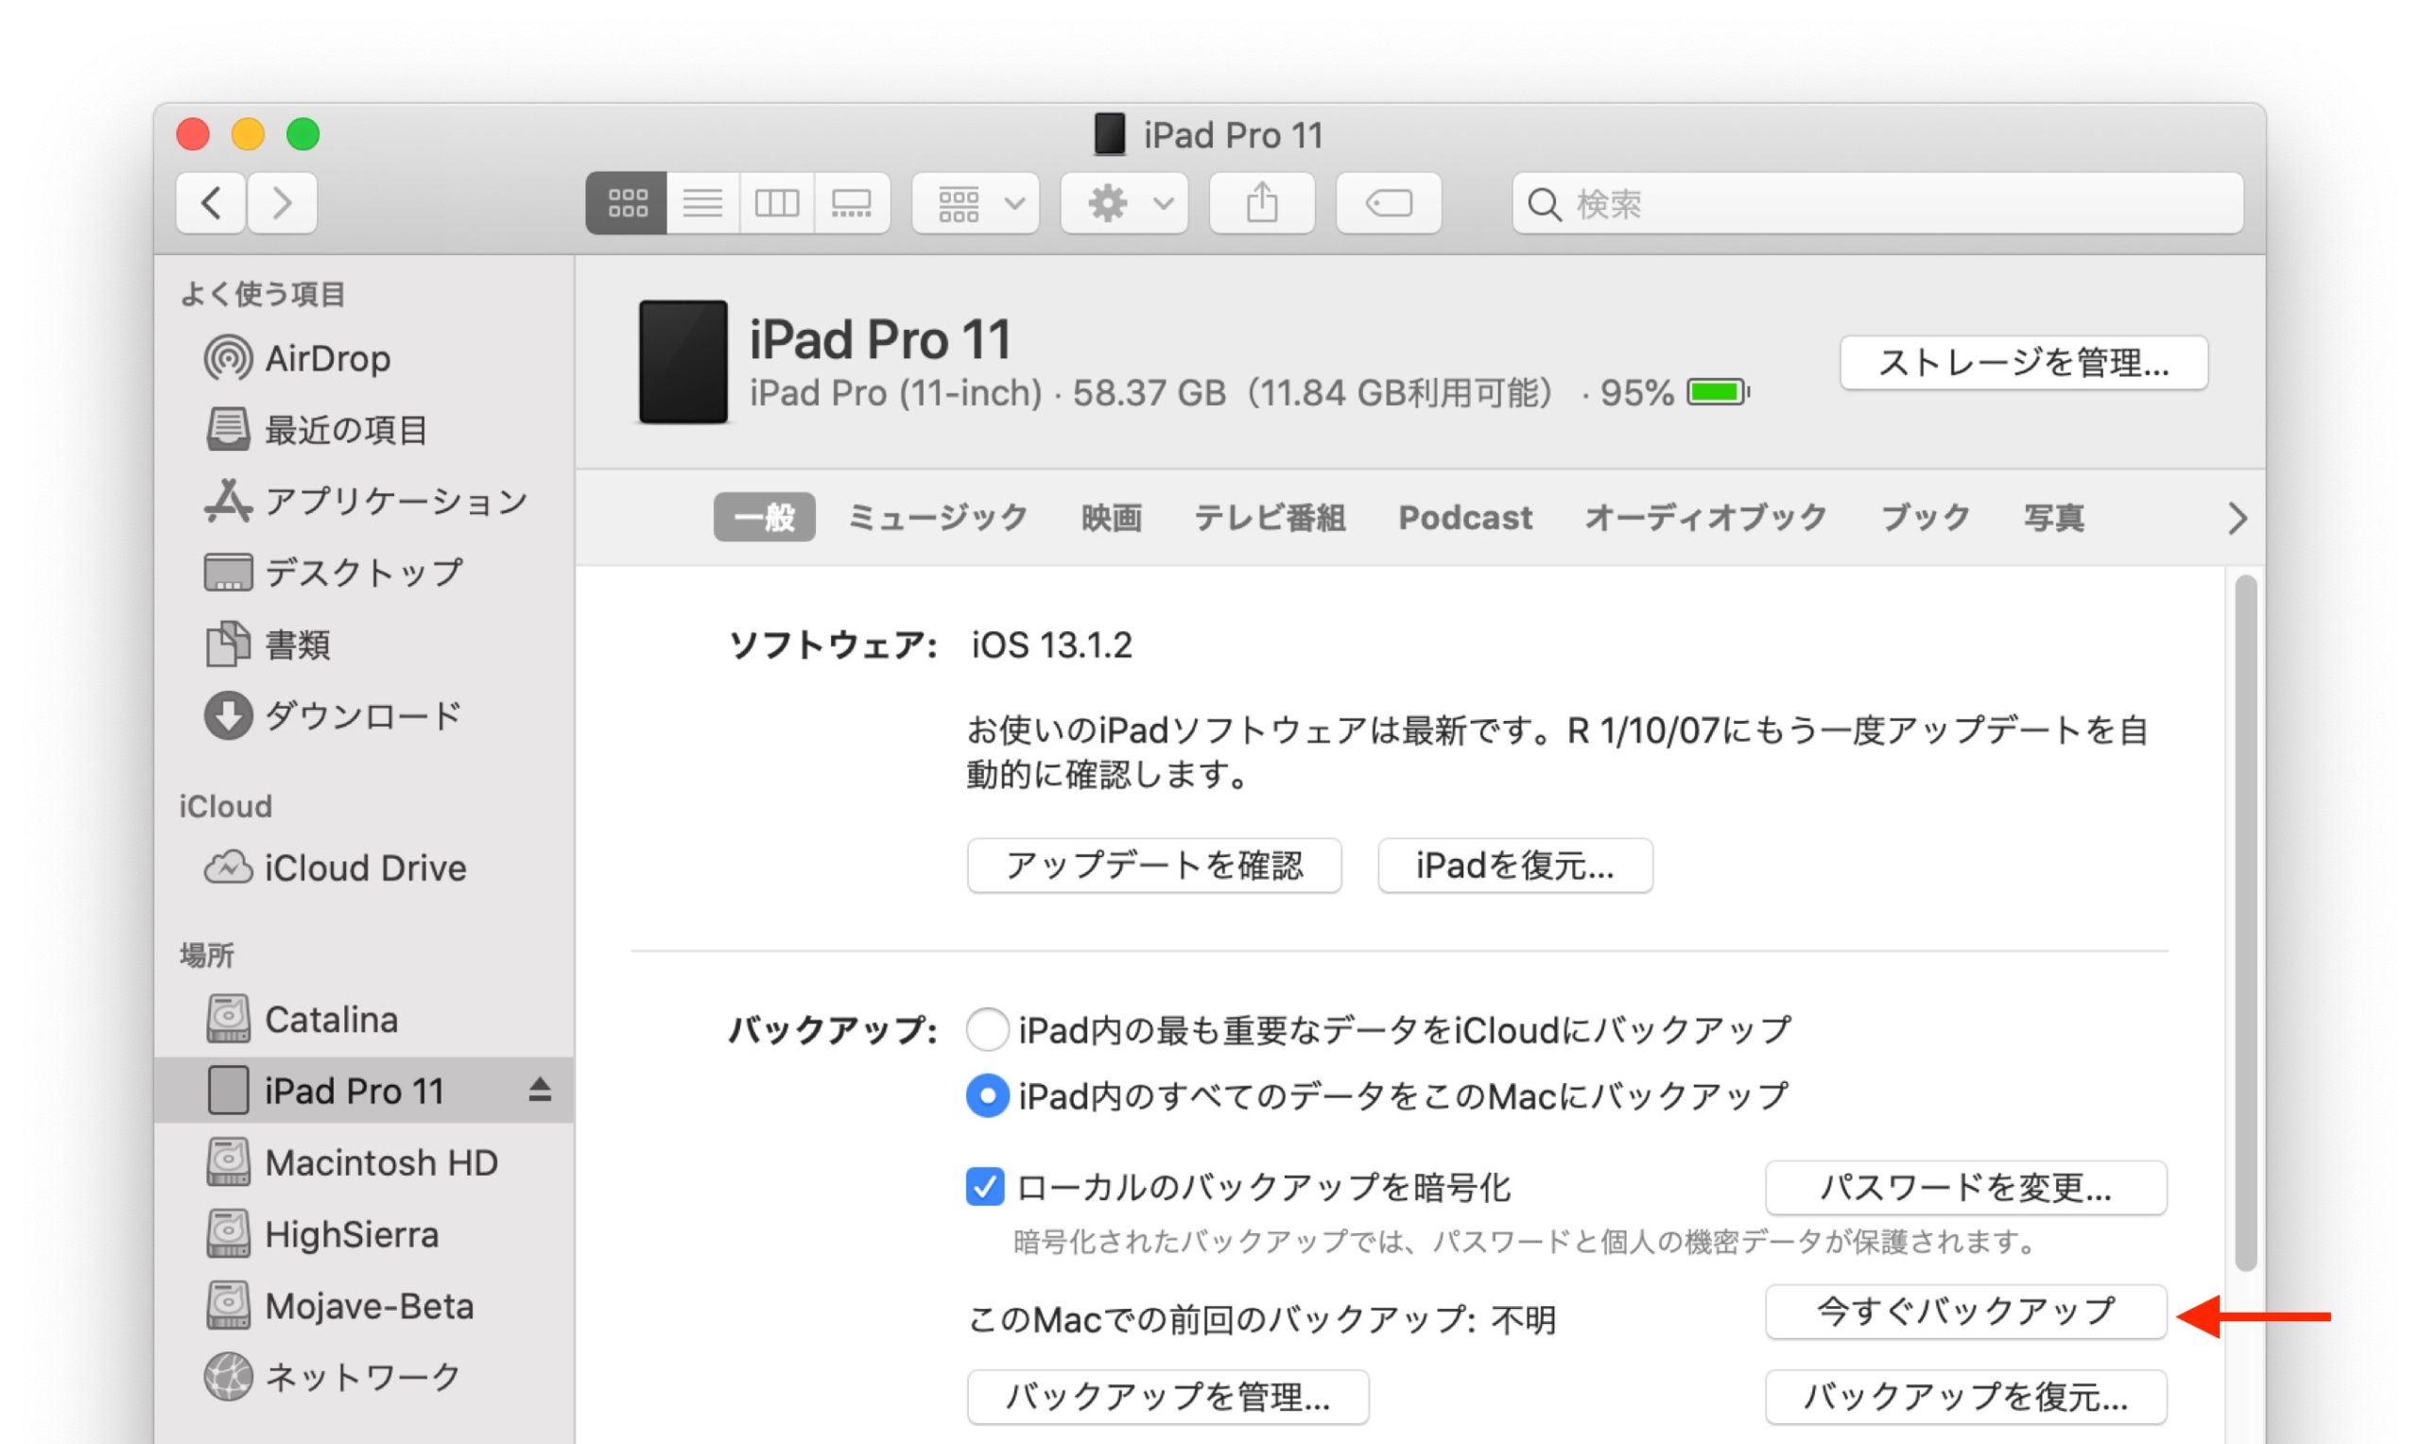This screenshot has height=1444, width=2420.
Task: Click パスワードを変更 button
Action: tap(1965, 1187)
